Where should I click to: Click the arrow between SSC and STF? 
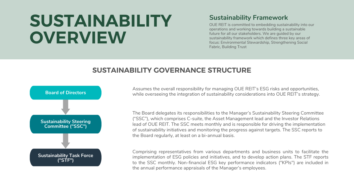click(65, 141)
